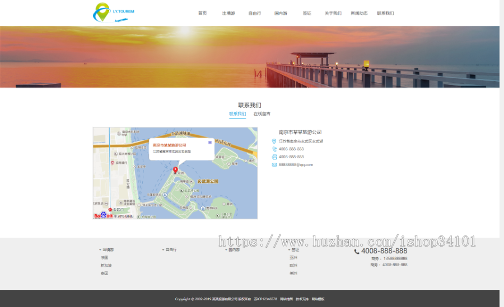The width and height of the screenshot is (504, 307).
Task: Click the 88888888@qq.com email address
Action: click(296, 165)
